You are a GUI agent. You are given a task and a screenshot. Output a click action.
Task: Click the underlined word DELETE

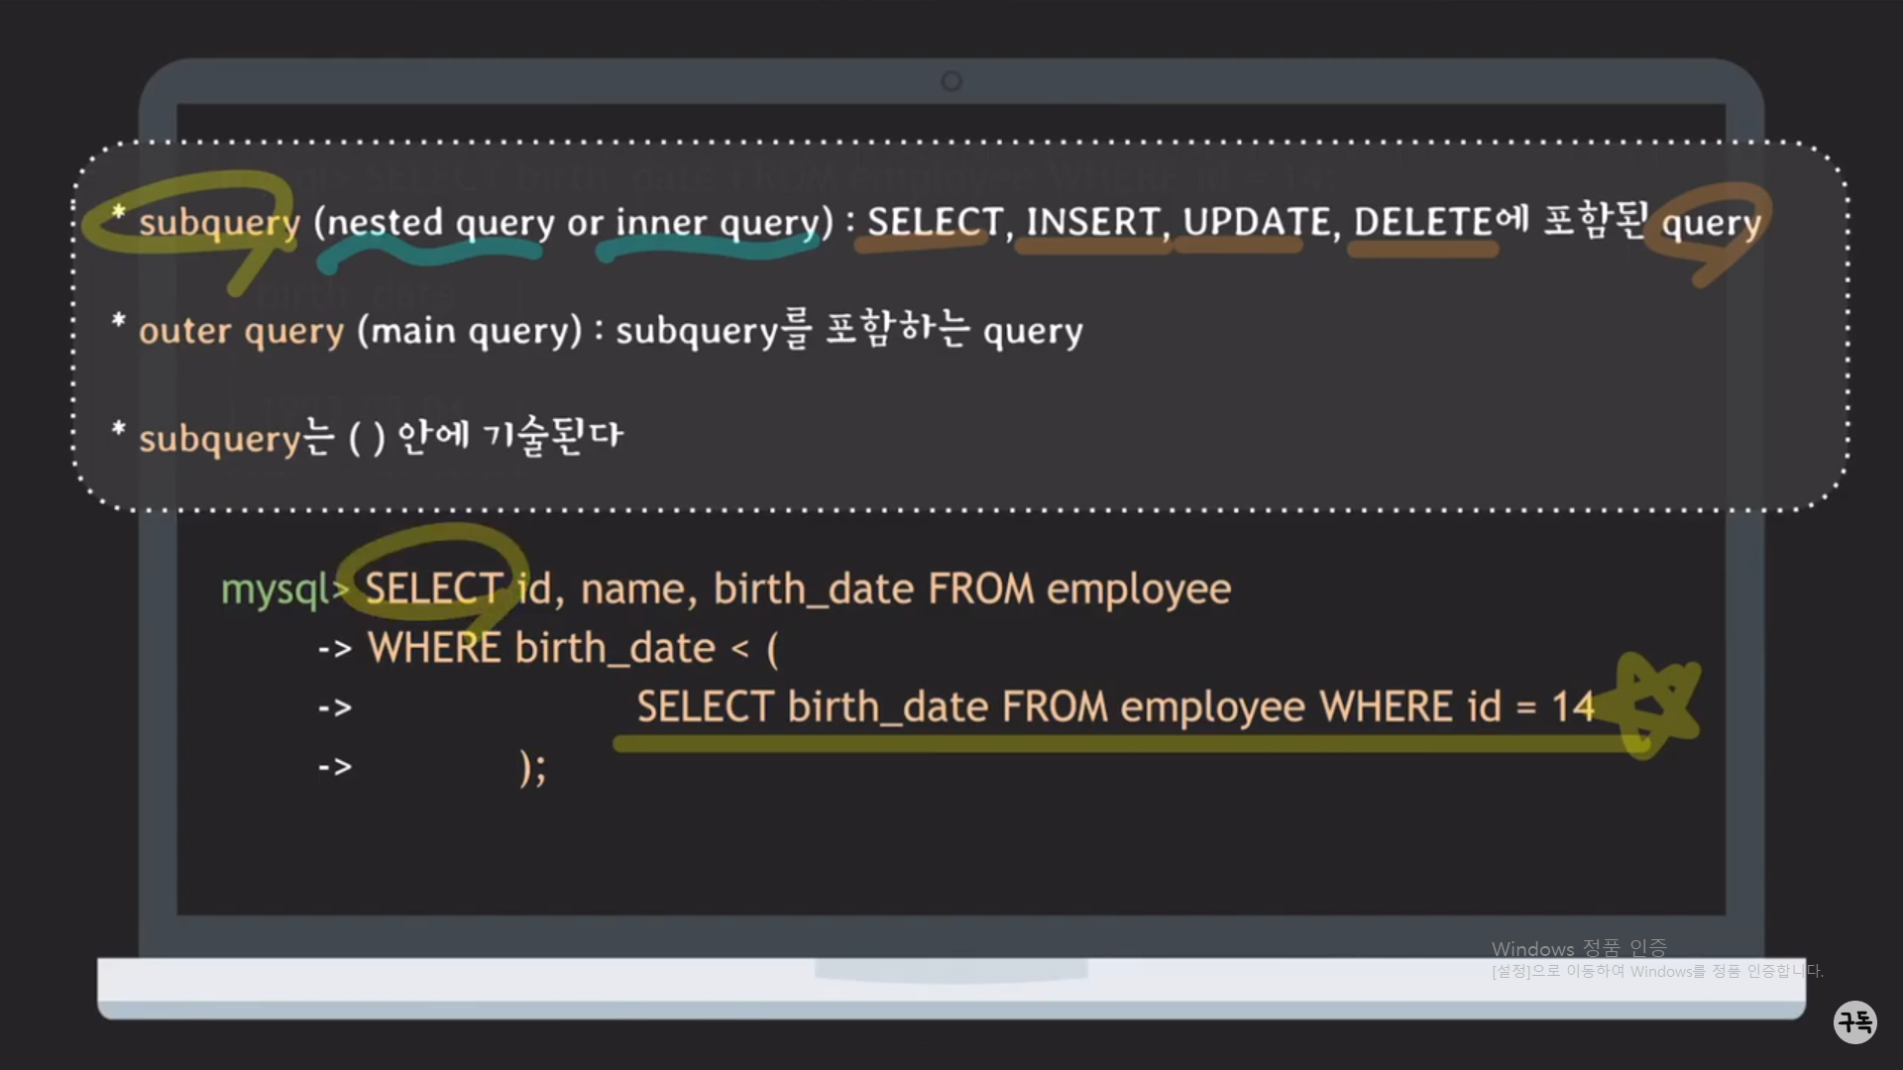(1422, 222)
